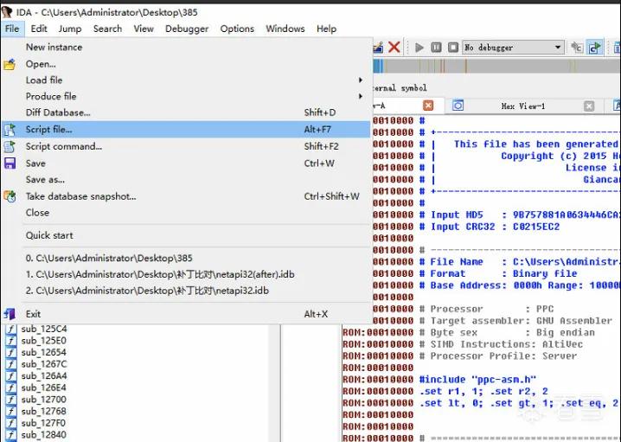The height and width of the screenshot is (442, 621).
Task: Open the Debugger menu
Action: (x=187, y=29)
